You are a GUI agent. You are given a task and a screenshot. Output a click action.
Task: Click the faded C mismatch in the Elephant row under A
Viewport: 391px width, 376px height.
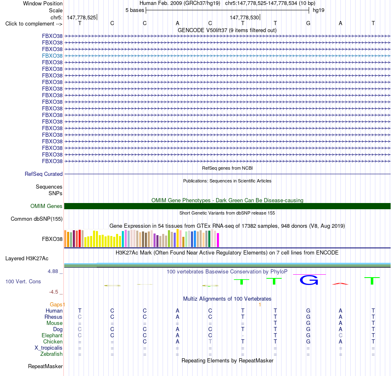[x=340, y=335]
